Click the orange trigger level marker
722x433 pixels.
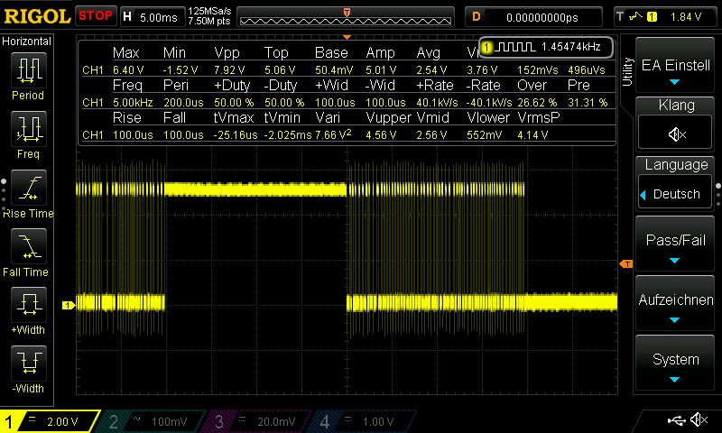pos(625,263)
